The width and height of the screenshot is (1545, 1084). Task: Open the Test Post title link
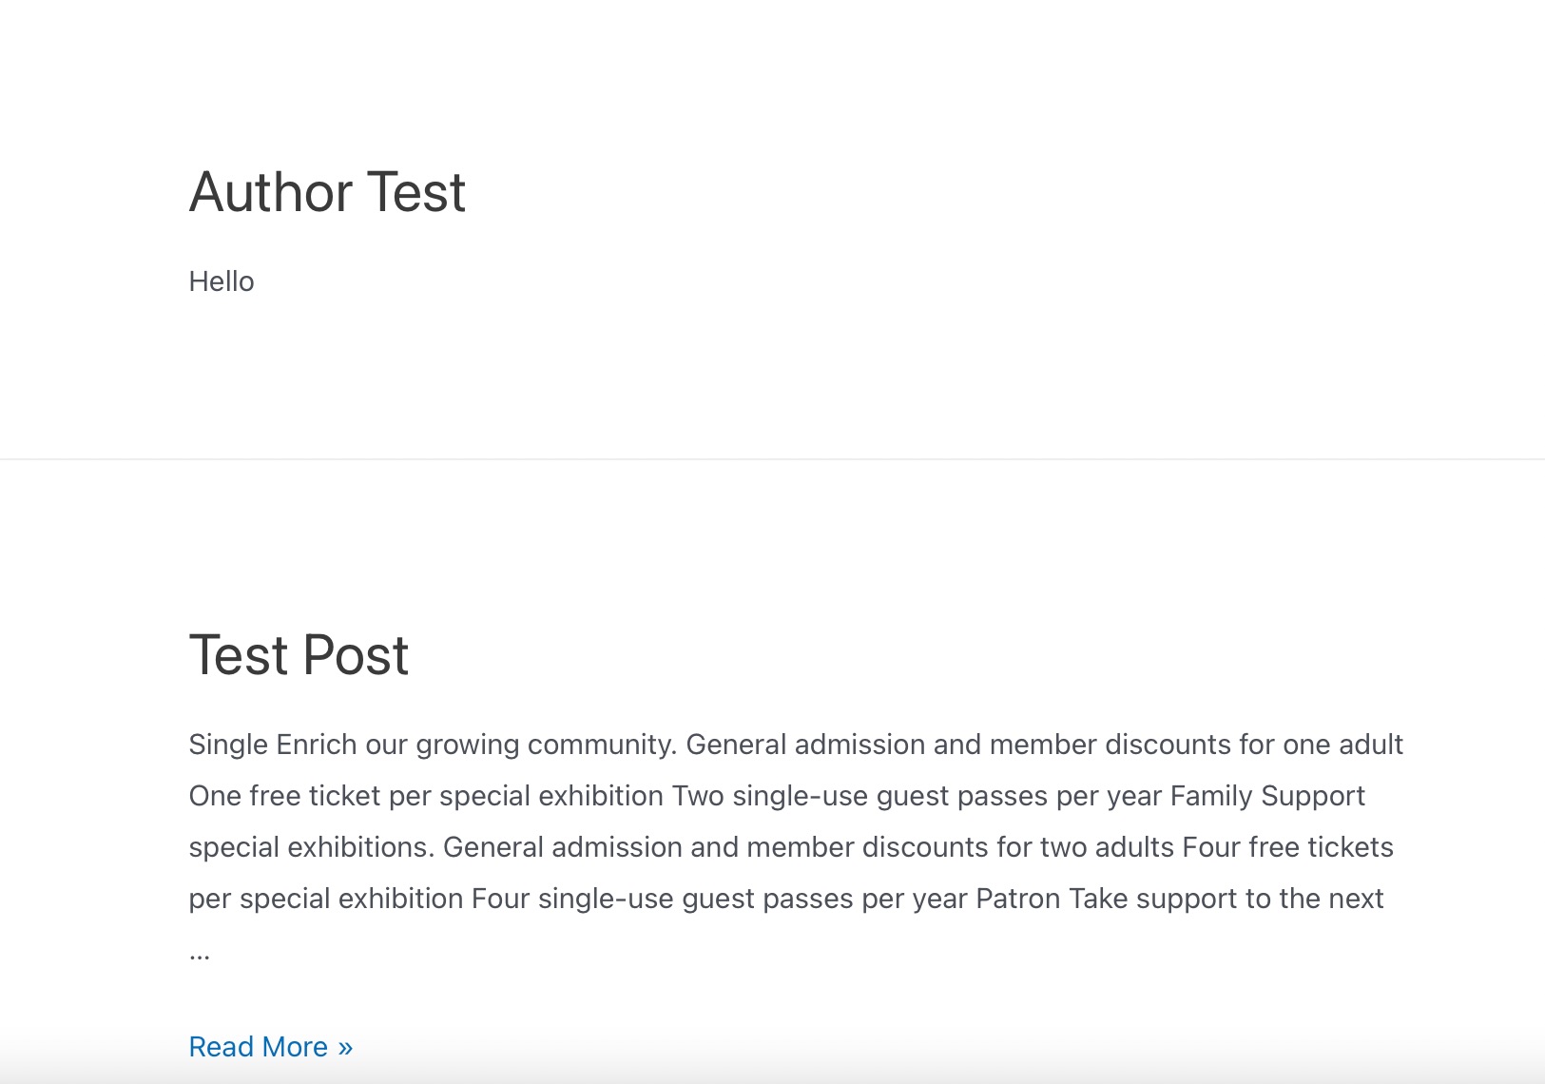(299, 655)
